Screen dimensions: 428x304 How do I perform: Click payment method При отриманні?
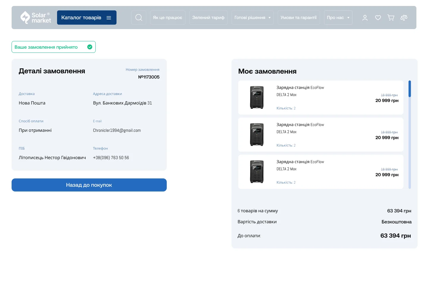click(x=35, y=130)
